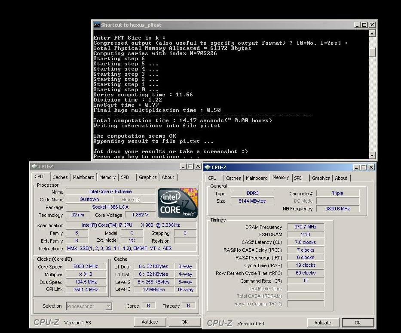Click OK in the right CPU-Z window
The width and height of the screenshot is (401, 333).
click(358, 323)
